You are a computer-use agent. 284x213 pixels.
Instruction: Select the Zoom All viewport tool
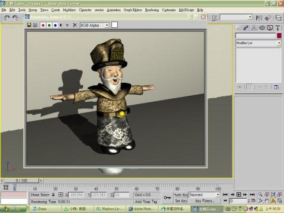(x=267, y=195)
